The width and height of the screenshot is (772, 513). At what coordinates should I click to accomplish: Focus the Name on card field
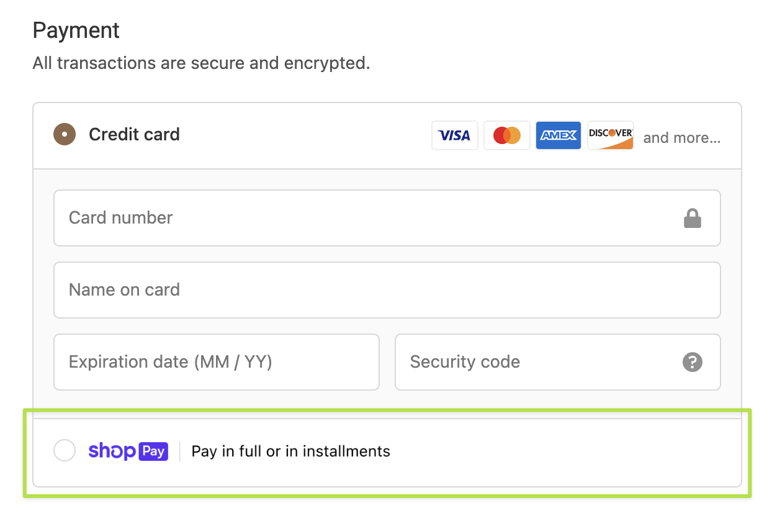pos(387,290)
